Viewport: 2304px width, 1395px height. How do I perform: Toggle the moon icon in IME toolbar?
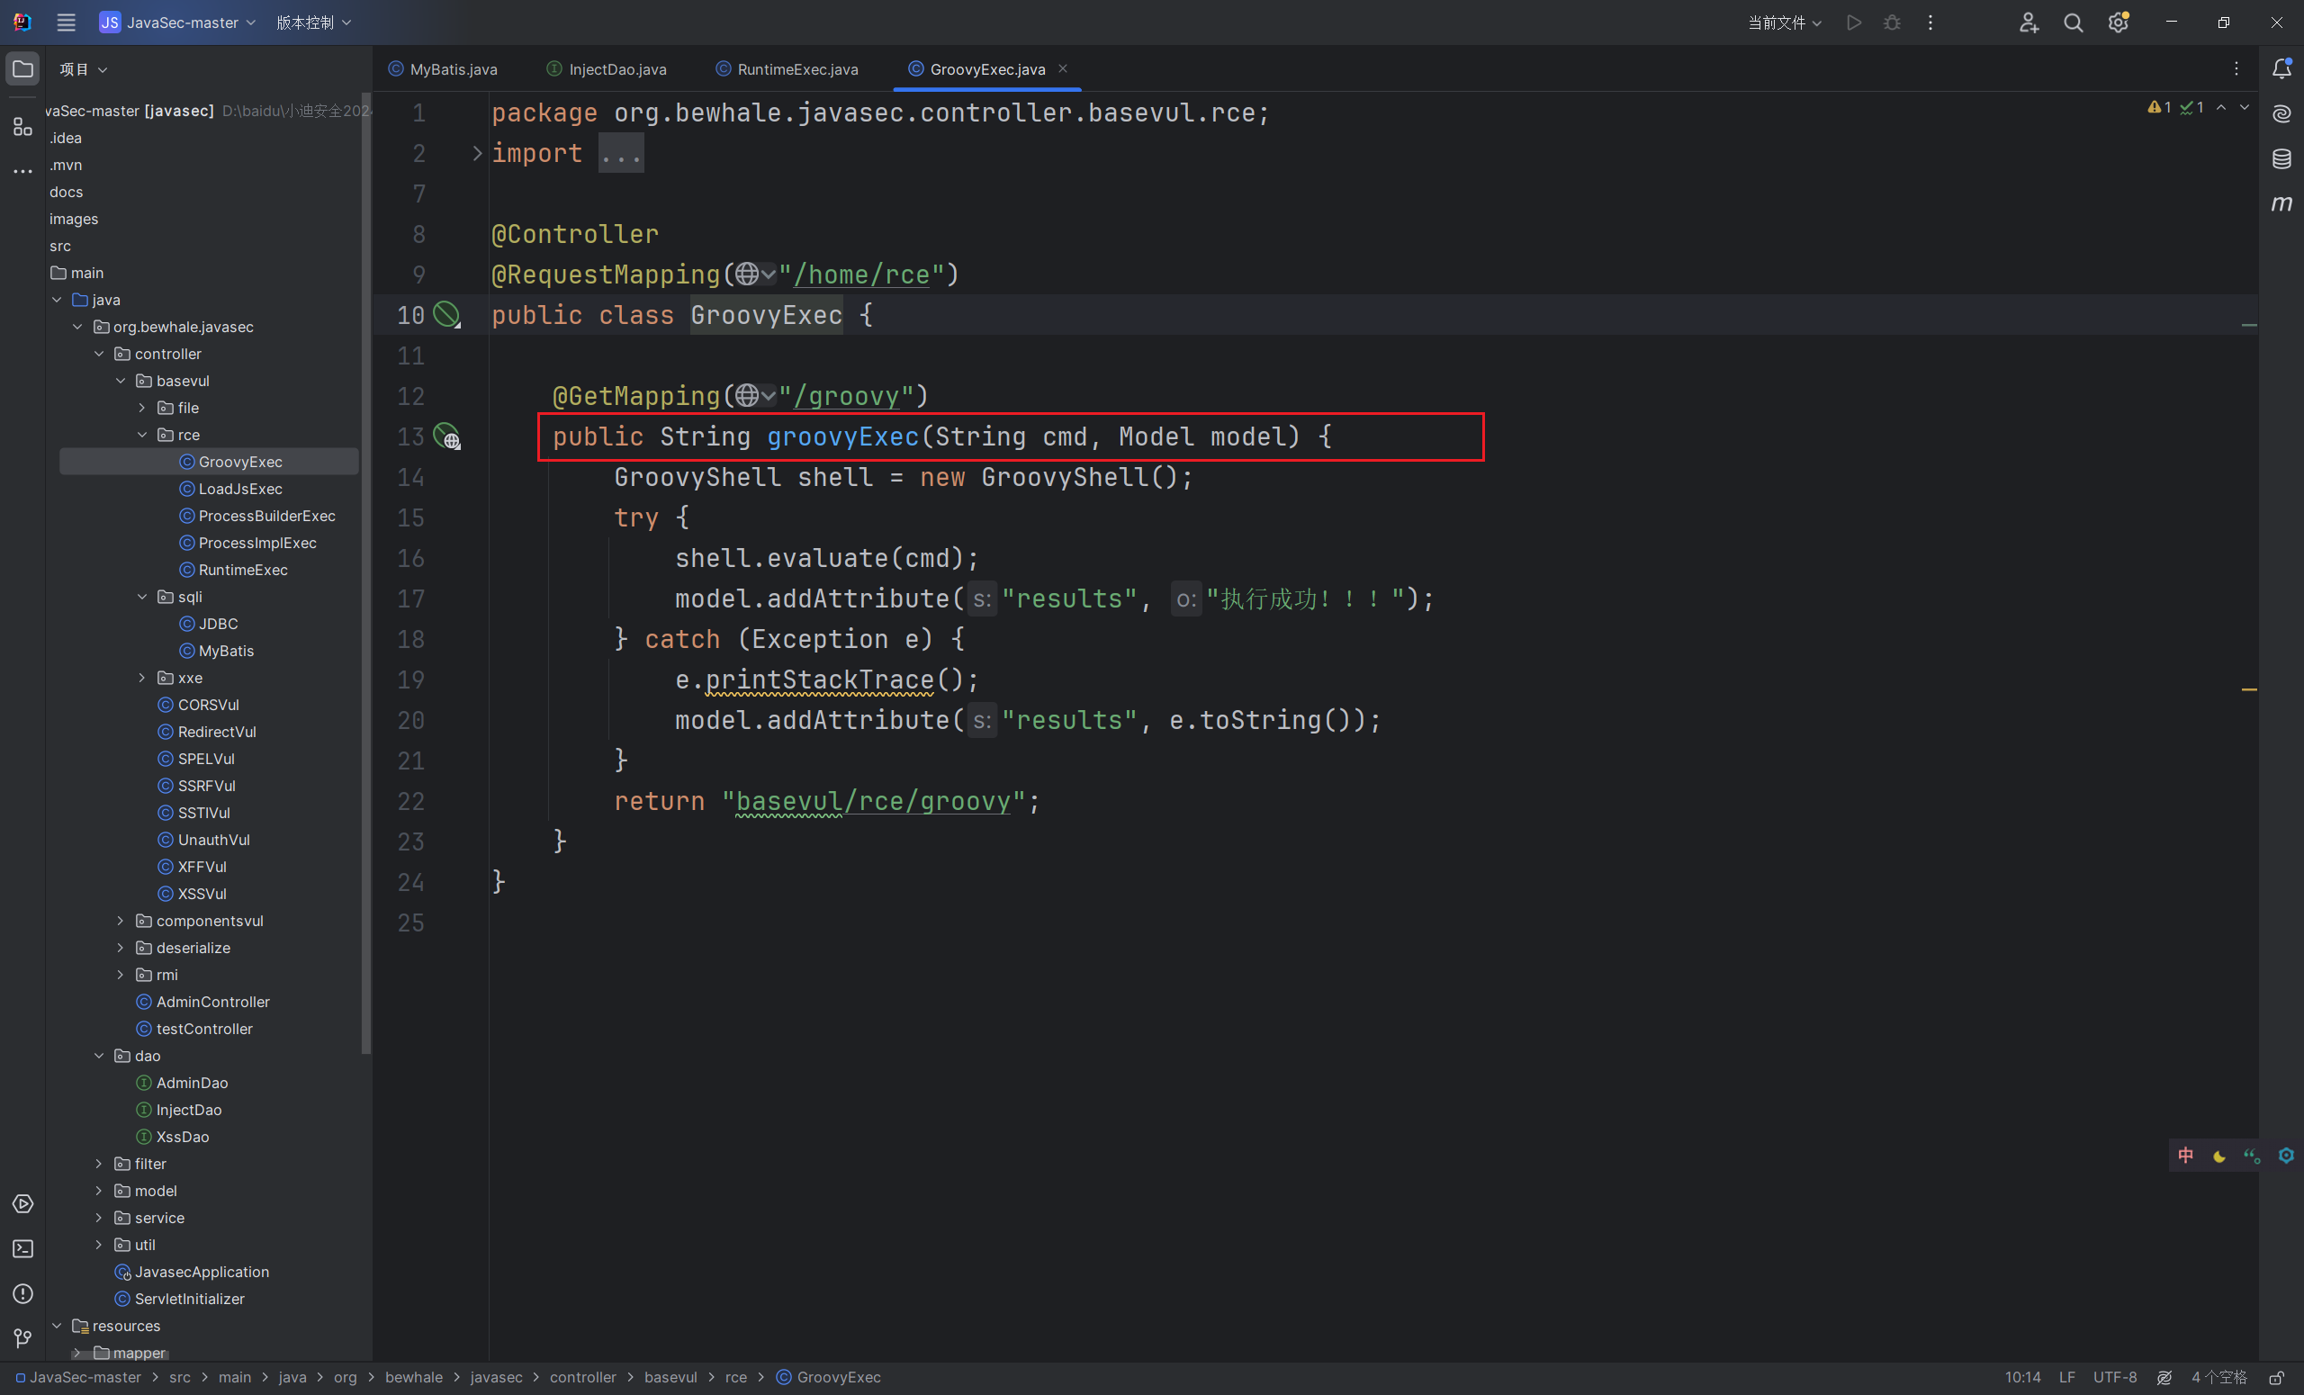pos(2218,1156)
